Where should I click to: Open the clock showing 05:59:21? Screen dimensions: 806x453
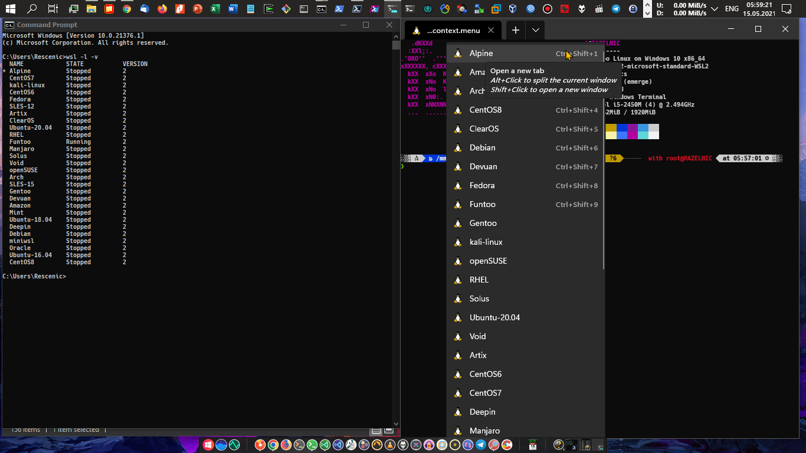coord(759,9)
